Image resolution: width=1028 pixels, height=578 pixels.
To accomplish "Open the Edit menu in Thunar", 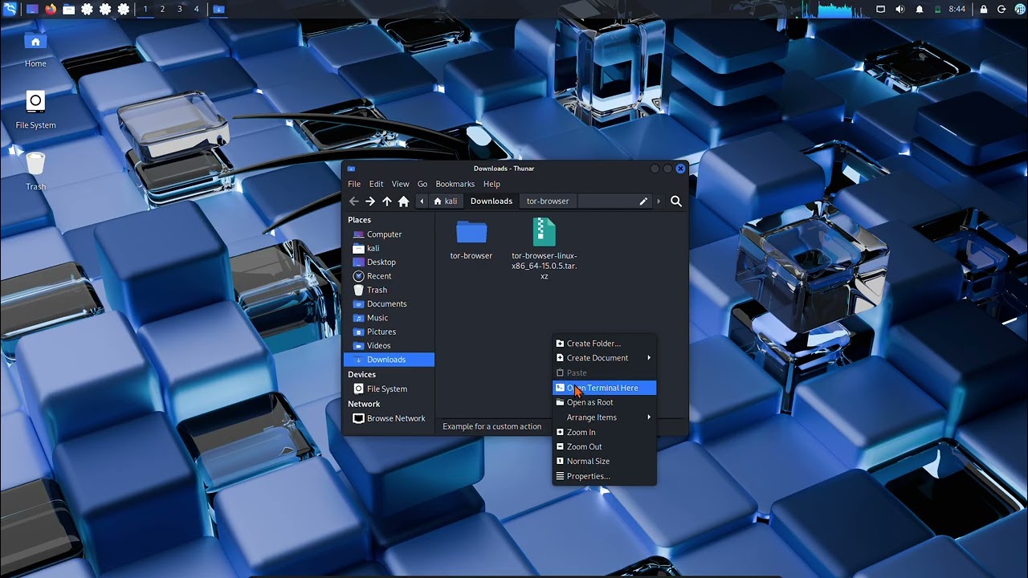I will pyautogui.click(x=376, y=184).
